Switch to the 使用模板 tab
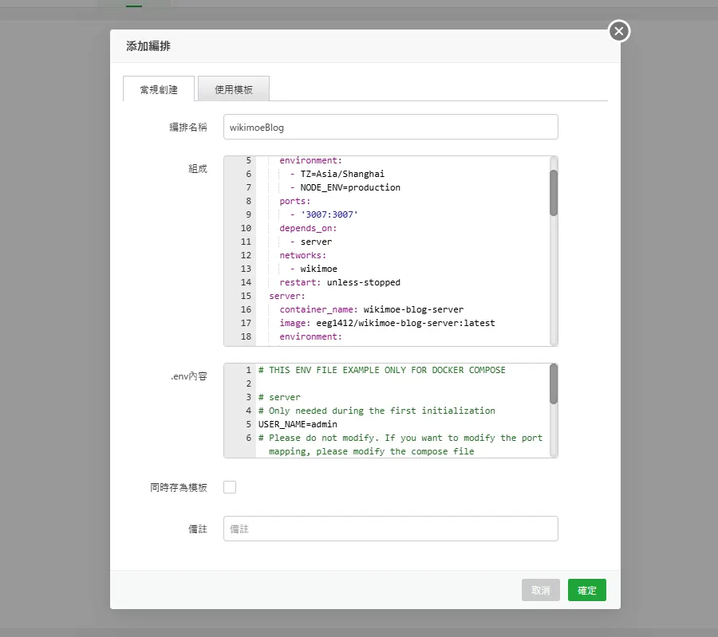The image size is (718, 637). [233, 88]
